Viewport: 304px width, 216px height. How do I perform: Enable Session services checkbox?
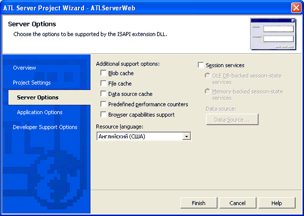point(201,65)
